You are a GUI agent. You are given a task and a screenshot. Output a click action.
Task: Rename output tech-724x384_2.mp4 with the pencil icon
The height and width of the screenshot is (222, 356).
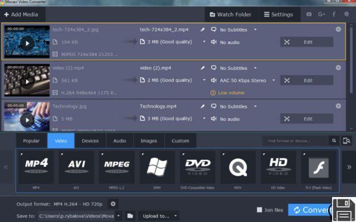(x=202, y=29)
